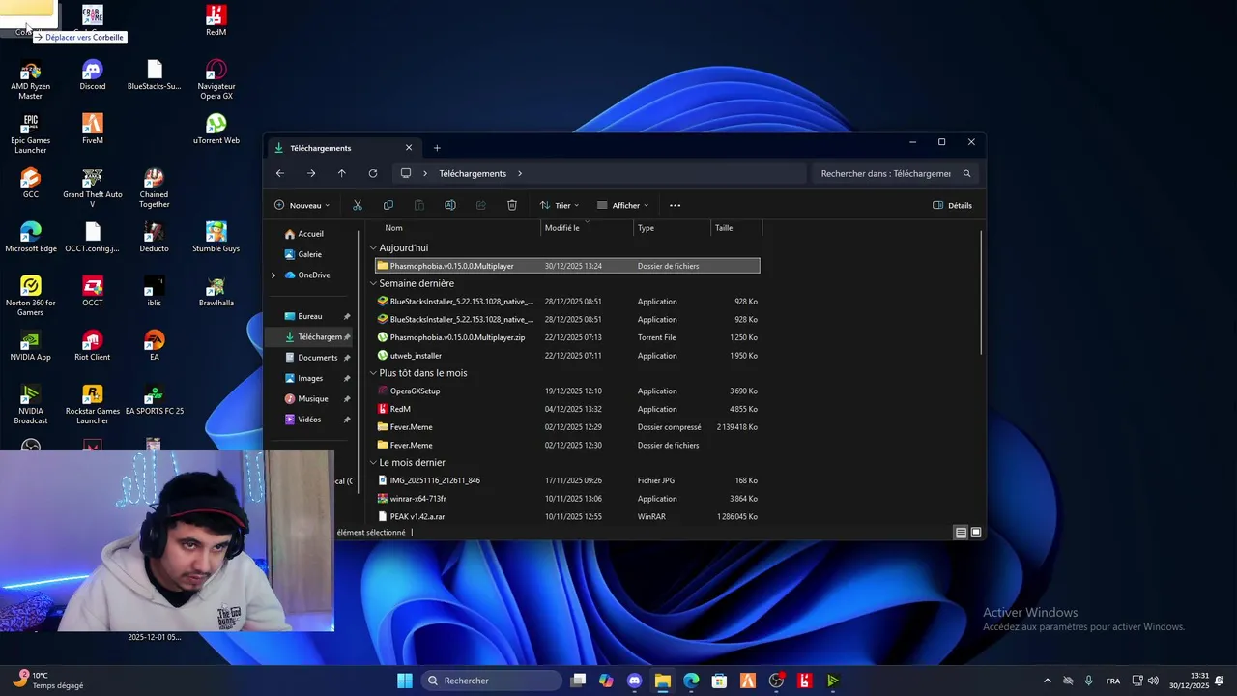Click the Windows Start button
1237x696 pixels.
point(405,681)
